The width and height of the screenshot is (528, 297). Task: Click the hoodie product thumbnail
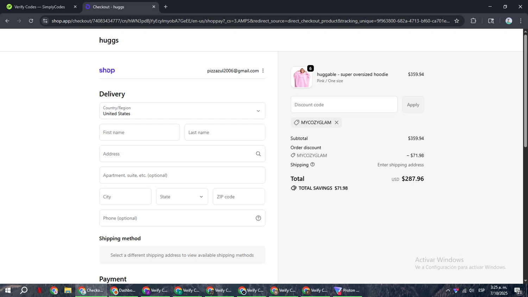[302, 77]
